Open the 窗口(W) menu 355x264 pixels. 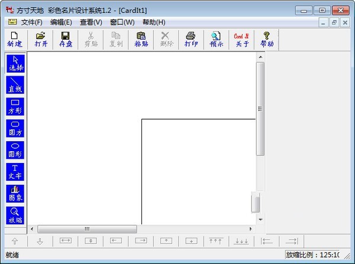tap(122, 22)
